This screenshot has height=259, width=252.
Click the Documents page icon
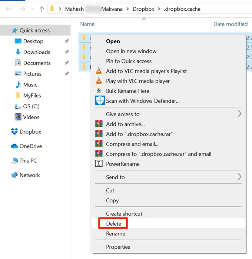click(18, 63)
